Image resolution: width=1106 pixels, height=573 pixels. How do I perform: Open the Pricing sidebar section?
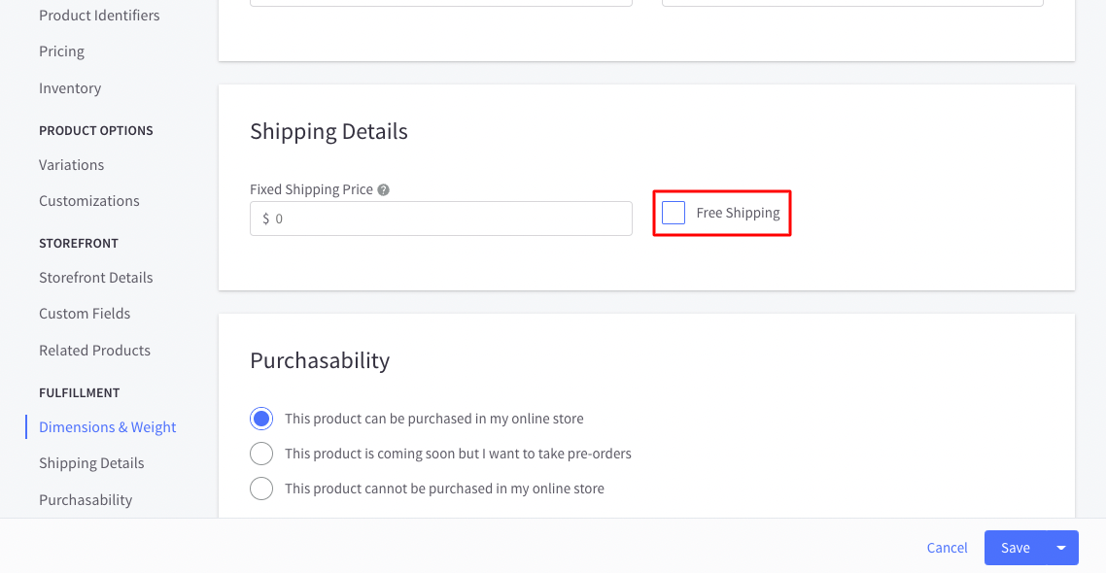61,51
